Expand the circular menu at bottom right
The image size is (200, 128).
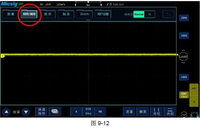[184, 114]
